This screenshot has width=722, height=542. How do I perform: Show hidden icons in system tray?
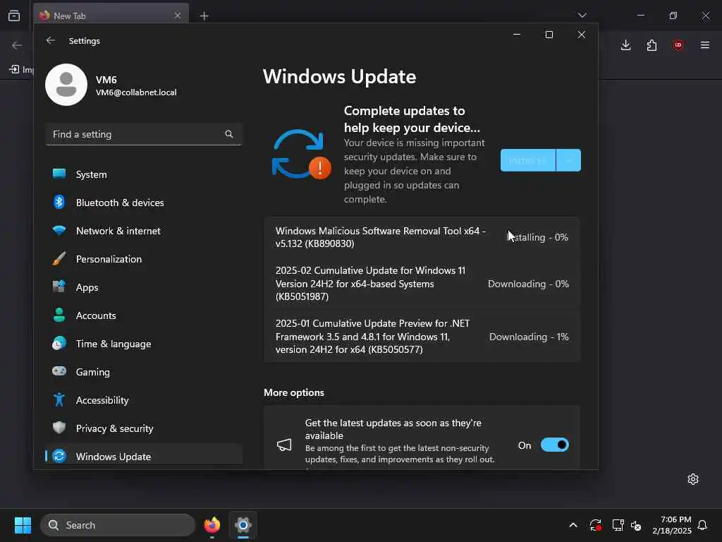(573, 525)
